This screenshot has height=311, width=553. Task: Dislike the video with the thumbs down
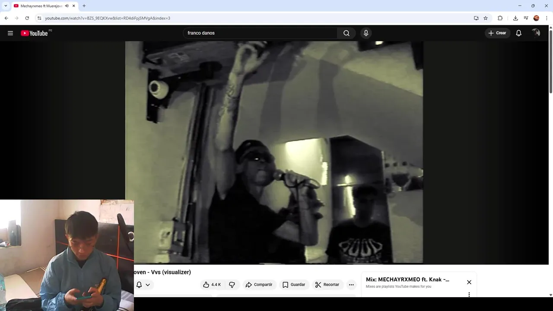tap(232, 285)
